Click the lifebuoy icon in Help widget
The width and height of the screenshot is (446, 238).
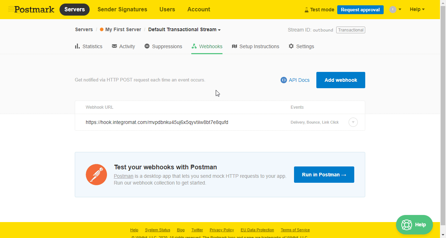tap(406, 225)
